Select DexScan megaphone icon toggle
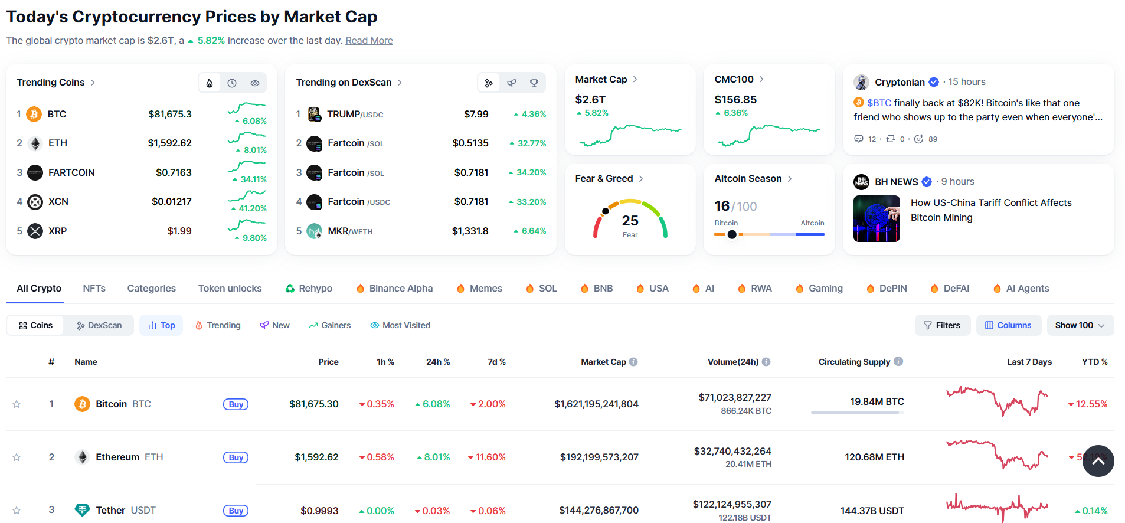 coord(512,83)
